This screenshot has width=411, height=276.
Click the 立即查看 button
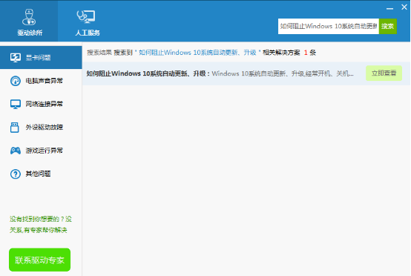(384, 73)
